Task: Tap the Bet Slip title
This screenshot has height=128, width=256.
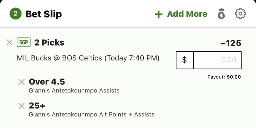Action: [x=43, y=14]
